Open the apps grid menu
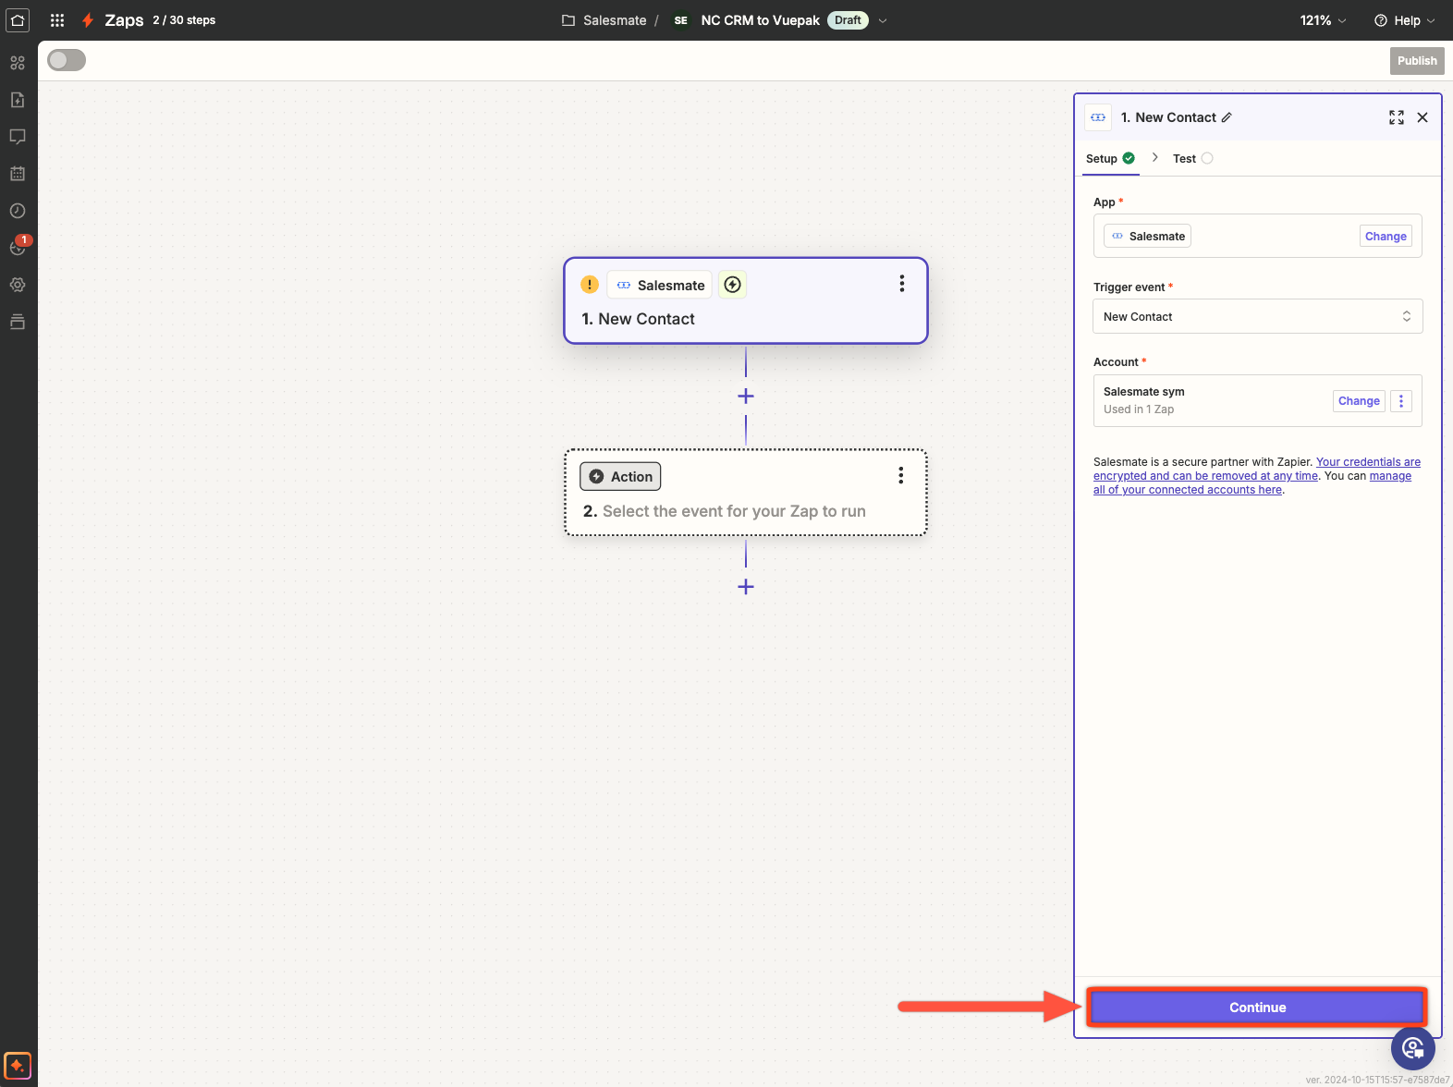 [57, 20]
